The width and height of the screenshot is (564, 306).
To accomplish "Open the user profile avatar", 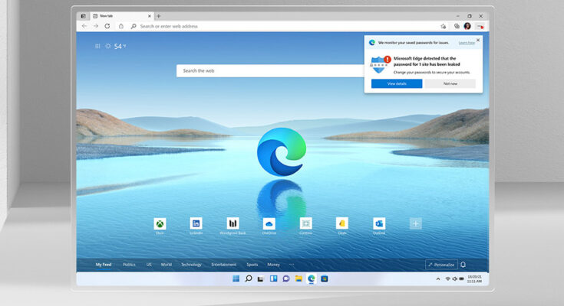I will coord(467,26).
